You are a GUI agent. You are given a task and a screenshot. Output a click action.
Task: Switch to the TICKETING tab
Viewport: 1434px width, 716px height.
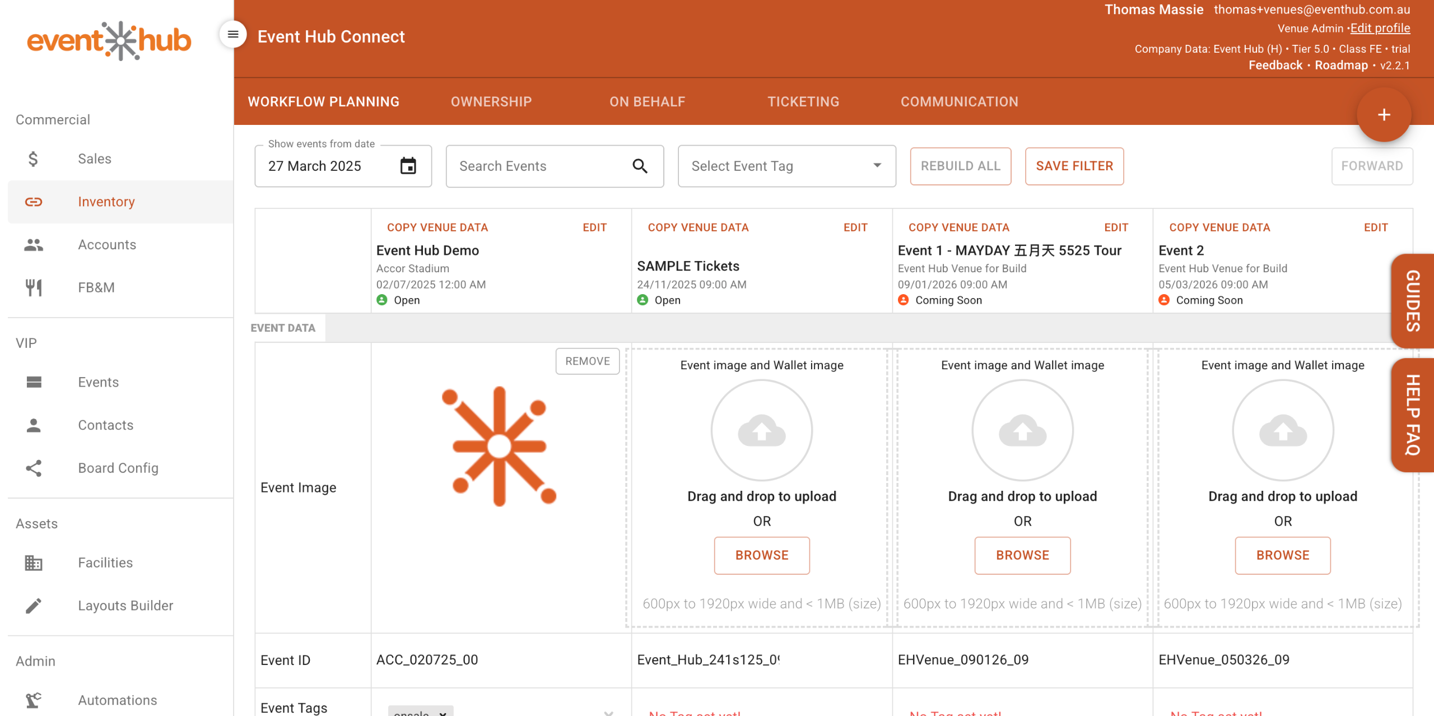pos(803,101)
